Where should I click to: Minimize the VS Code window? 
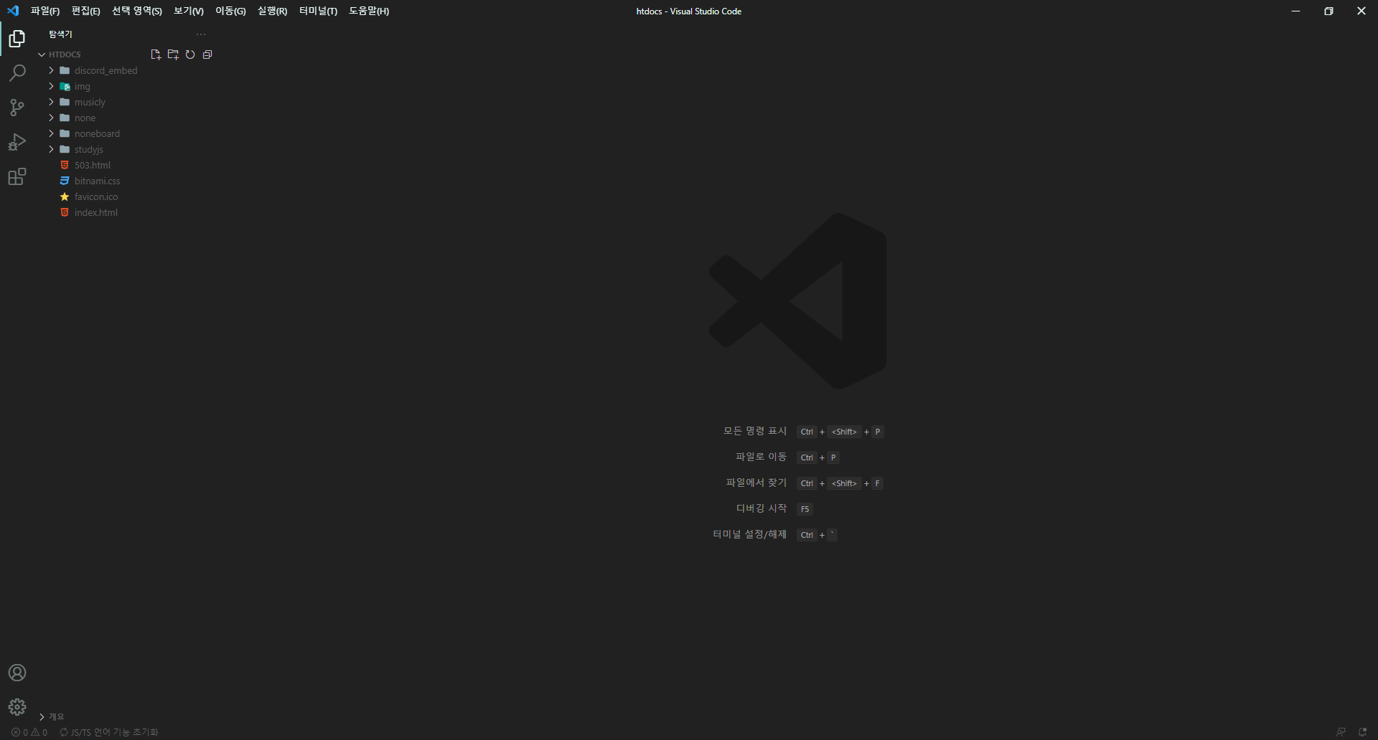pos(1295,11)
